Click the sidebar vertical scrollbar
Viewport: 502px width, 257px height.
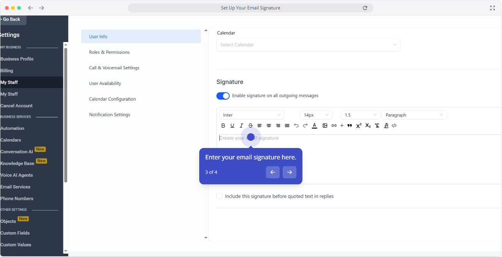66,115
